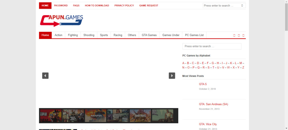
Task: Open the Games Under tab
Action: coord(171,35)
